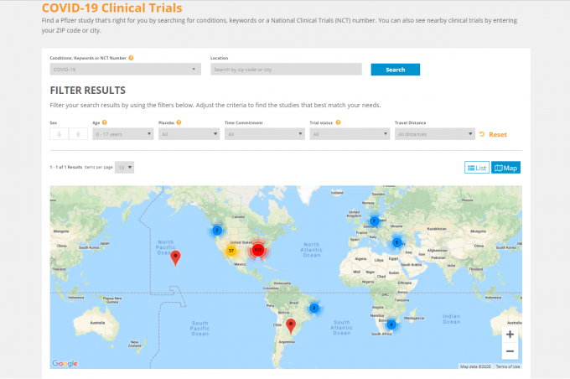The width and height of the screenshot is (570, 379).
Task: Click the Trial status help icon
Action: [x=338, y=122]
